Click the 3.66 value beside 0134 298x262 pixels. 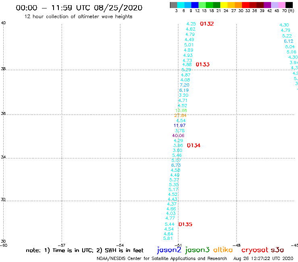[178, 146]
